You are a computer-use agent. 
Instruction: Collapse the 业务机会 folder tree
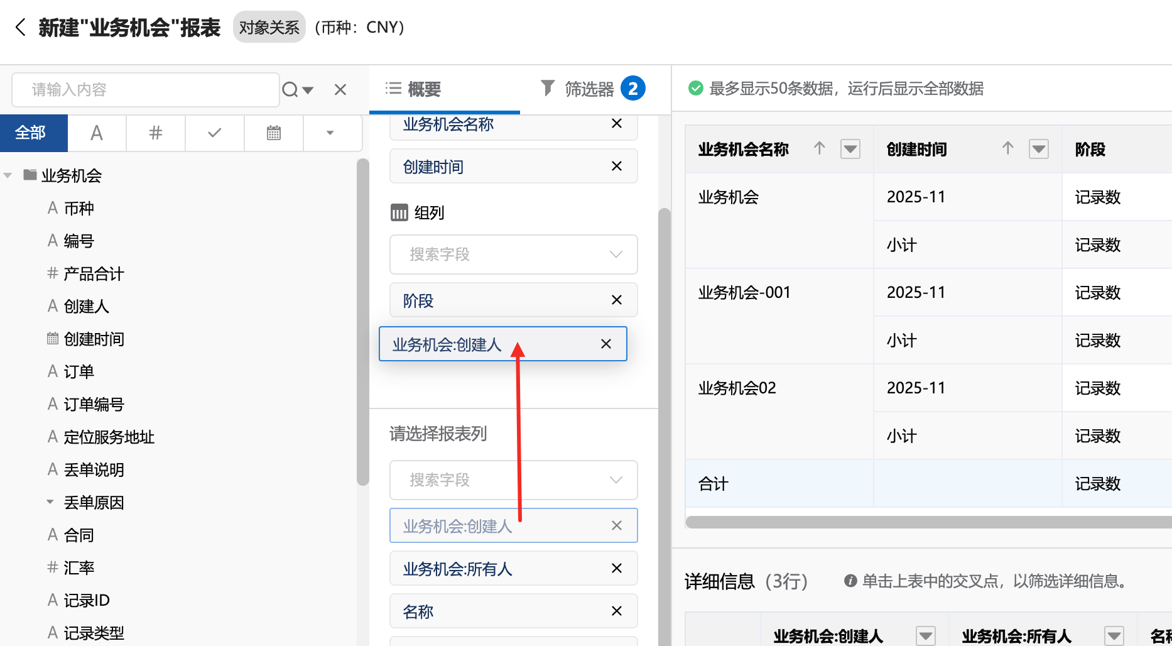[x=9, y=176]
